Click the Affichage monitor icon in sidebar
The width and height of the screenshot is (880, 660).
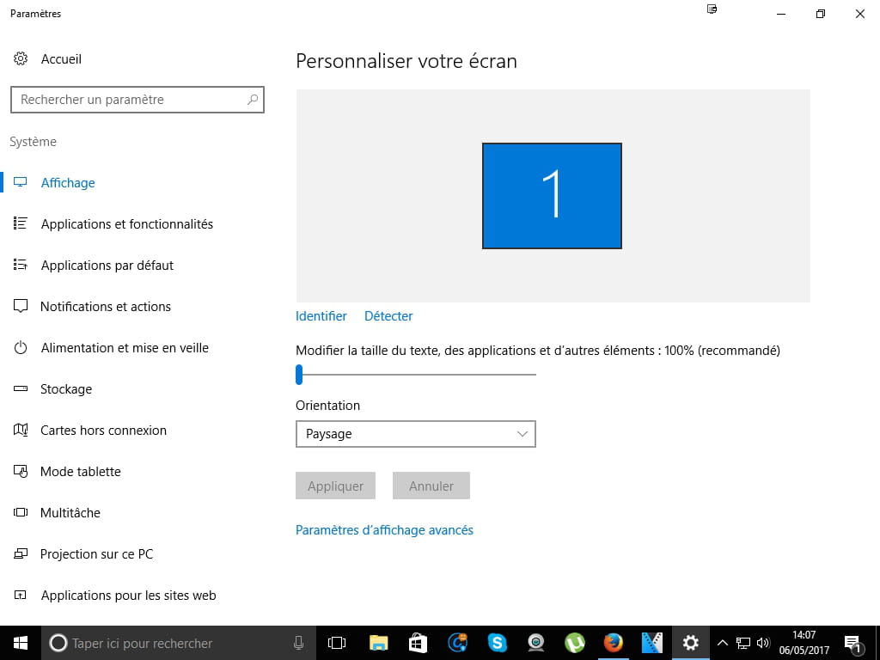[x=21, y=182]
